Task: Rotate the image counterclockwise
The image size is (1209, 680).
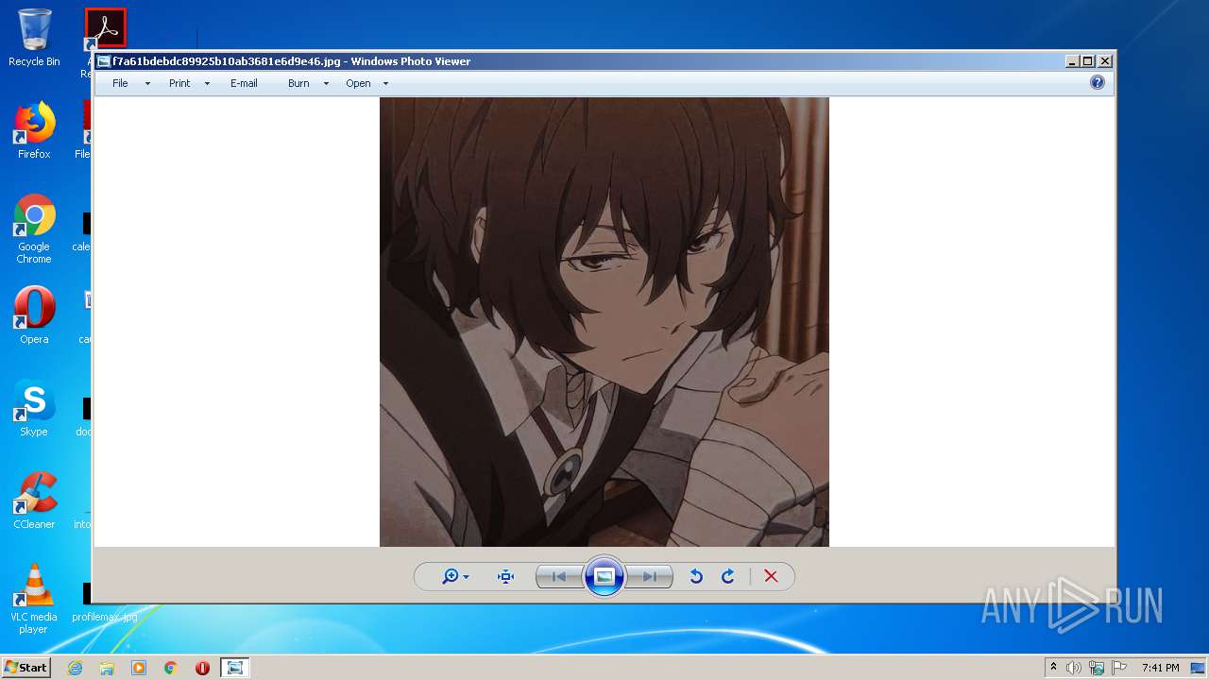Action: coord(696,576)
